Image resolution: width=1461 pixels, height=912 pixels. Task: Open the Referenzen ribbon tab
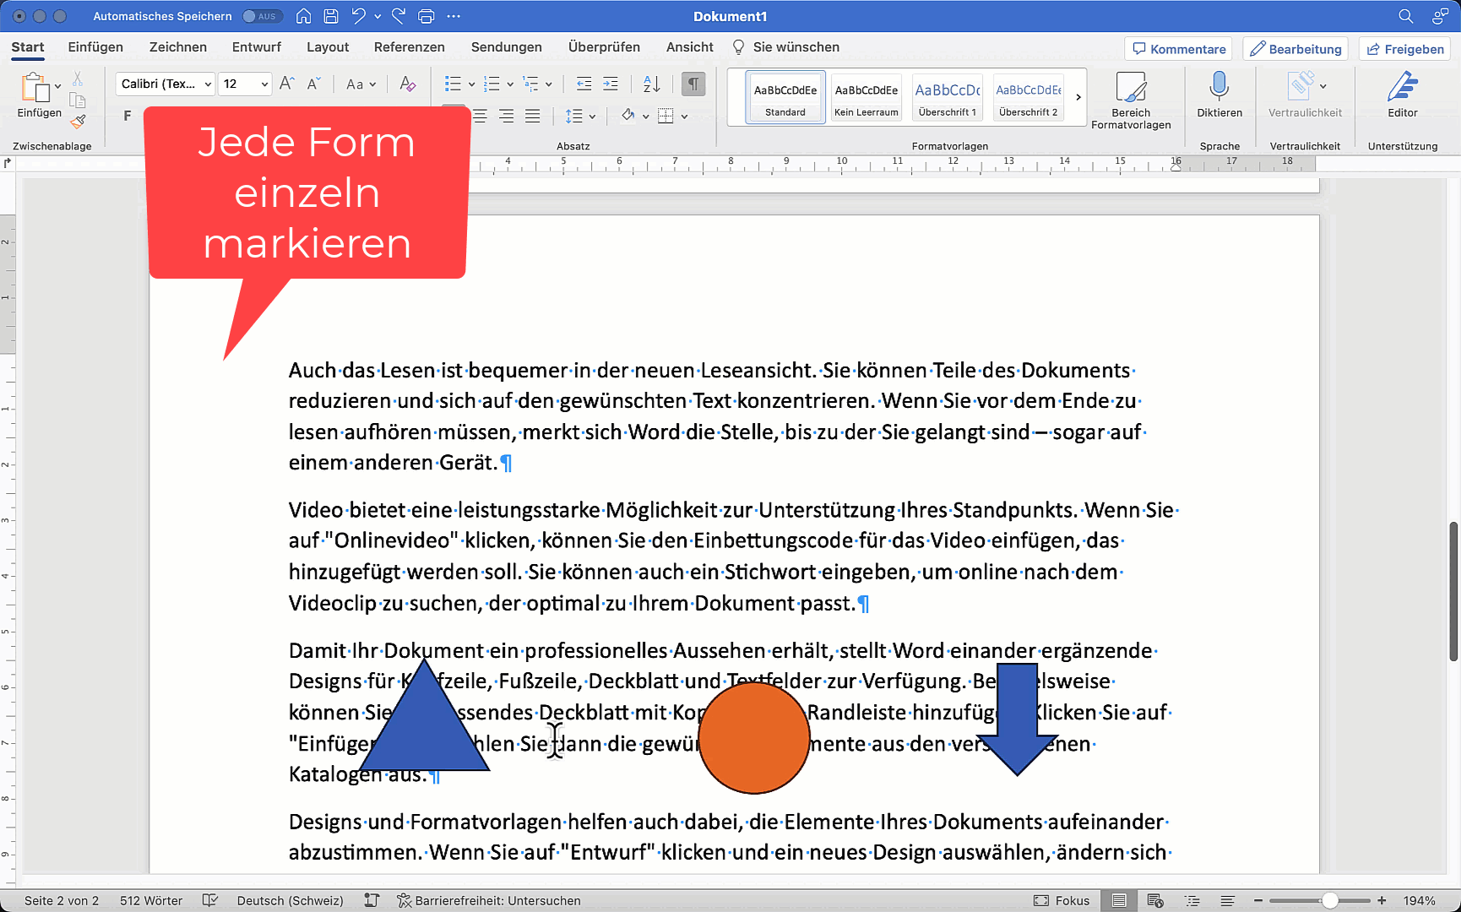[409, 47]
